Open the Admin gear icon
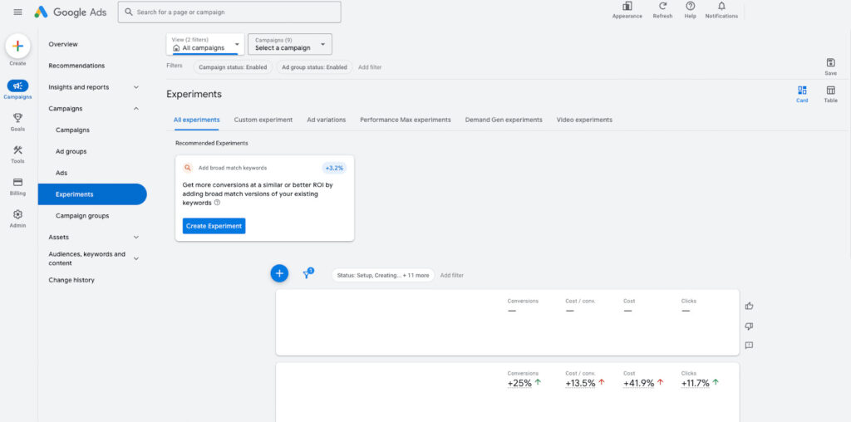 pos(17,214)
